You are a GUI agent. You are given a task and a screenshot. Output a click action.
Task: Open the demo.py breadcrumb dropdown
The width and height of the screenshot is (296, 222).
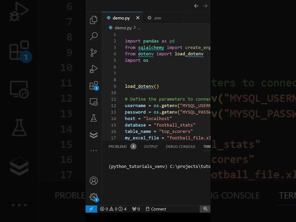pos(123,28)
